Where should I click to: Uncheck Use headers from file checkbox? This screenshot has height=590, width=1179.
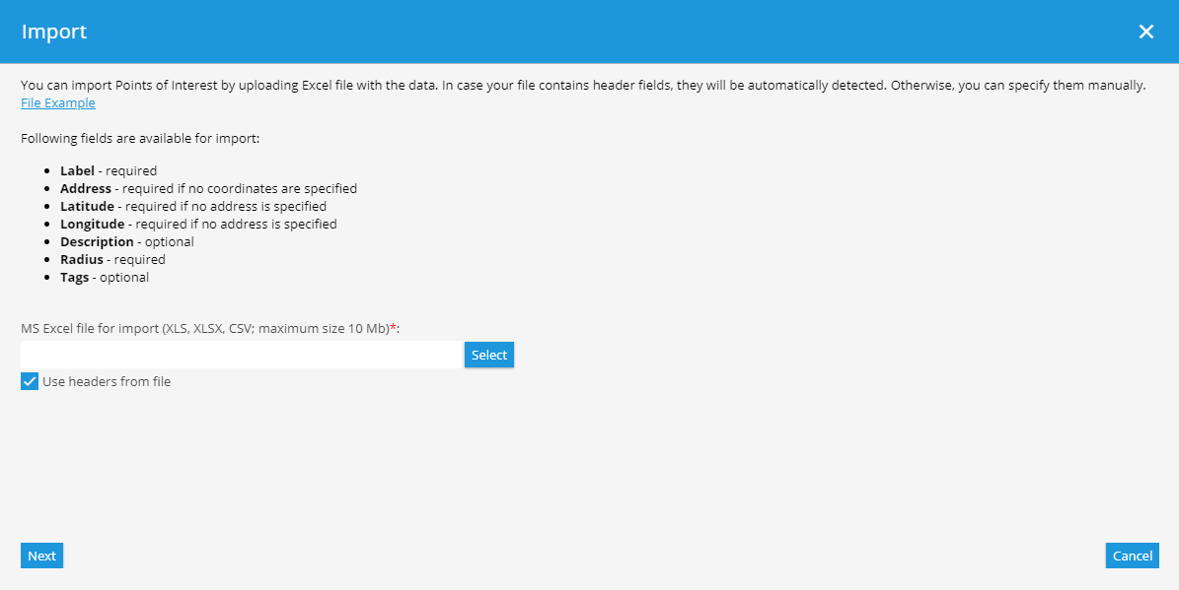pos(30,381)
